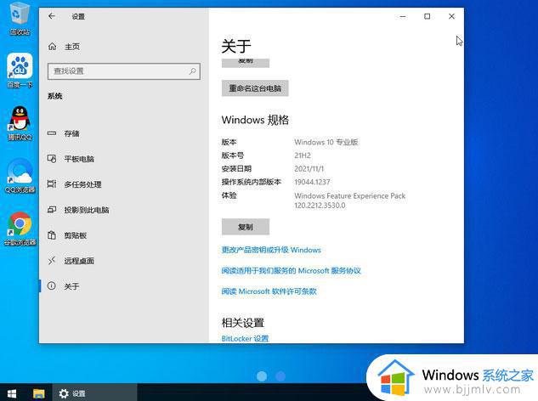Select the Remote Desktop (远程桌面) menu label
Screen dimensions: 538x401
pyautogui.click(x=79, y=261)
